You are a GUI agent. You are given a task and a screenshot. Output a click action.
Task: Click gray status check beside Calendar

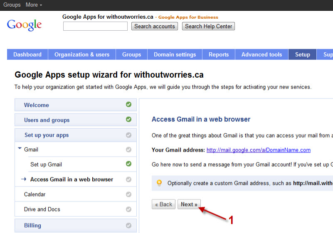click(128, 194)
